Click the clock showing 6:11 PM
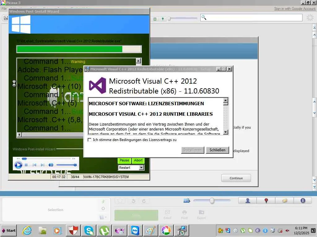This screenshot has height=237, width=317. (301, 228)
